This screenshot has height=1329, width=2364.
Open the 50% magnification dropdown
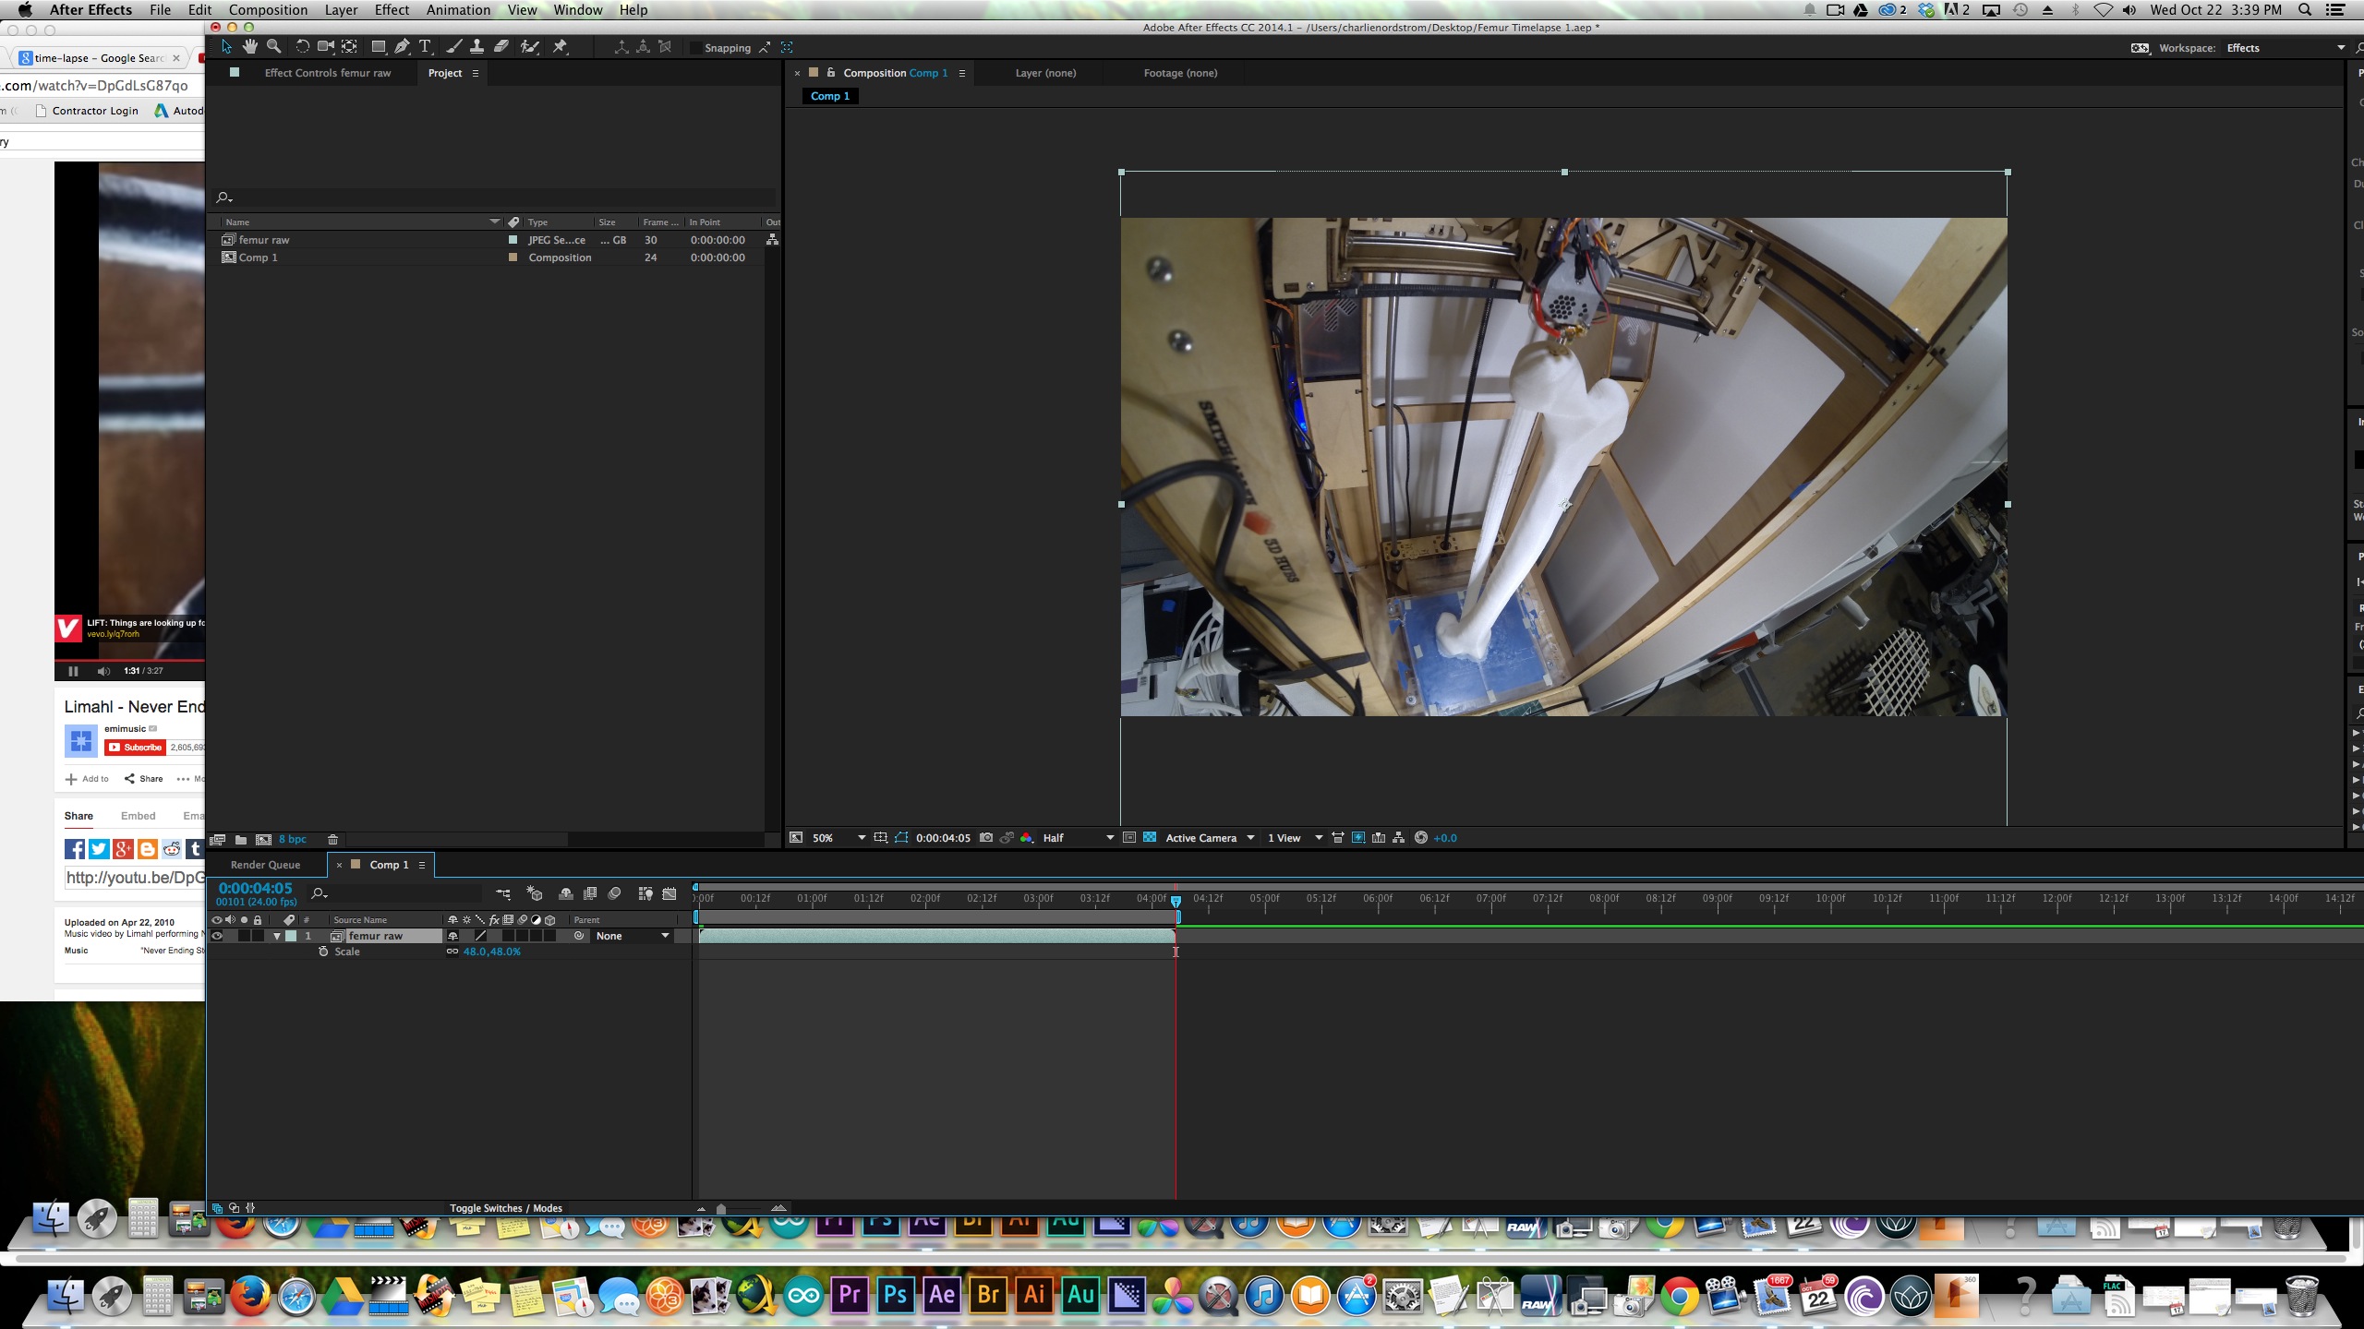click(838, 838)
